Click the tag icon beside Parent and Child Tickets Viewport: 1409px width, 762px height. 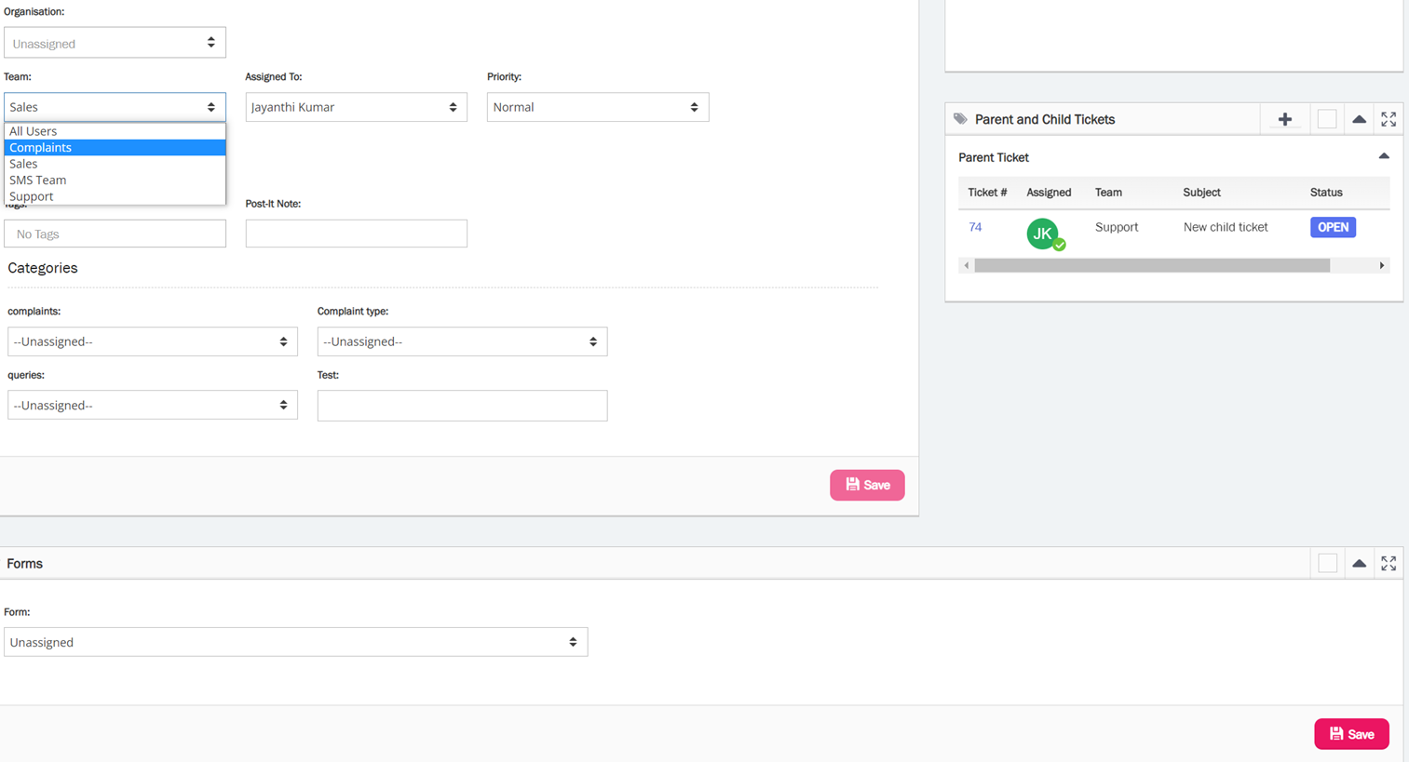[x=960, y=119]
